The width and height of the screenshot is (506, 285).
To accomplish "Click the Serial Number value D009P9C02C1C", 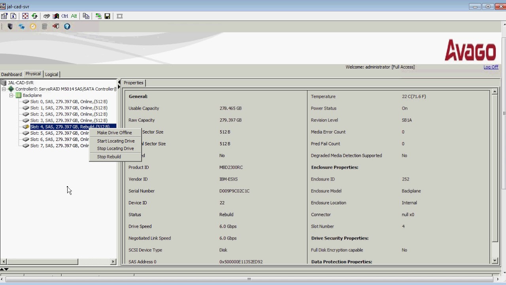I will pos(234,191).
